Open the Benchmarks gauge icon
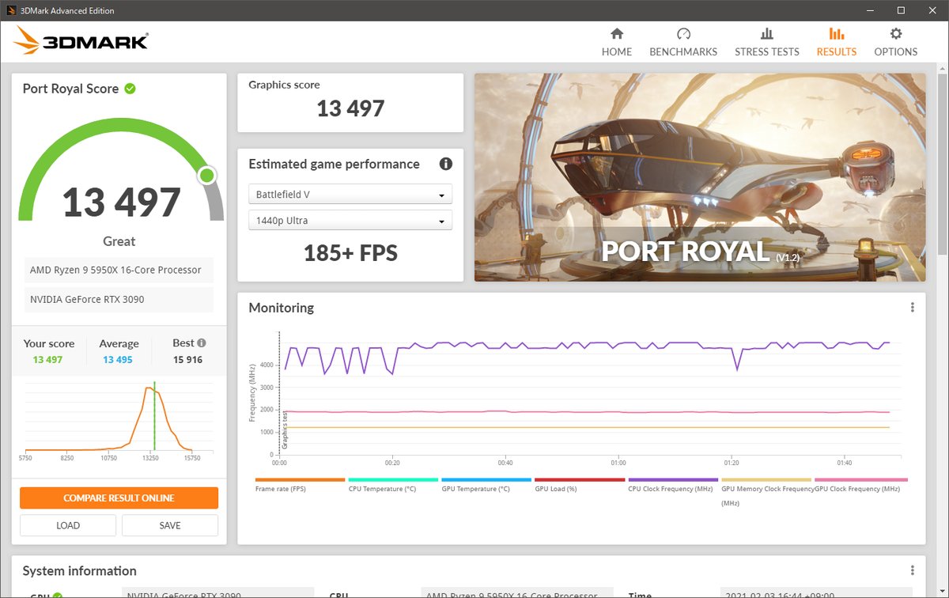Screen dimensions: 949x598 (x=683, y=34)
